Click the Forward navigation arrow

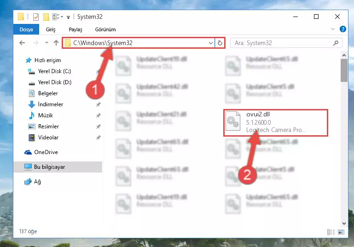tap(35, 43)
